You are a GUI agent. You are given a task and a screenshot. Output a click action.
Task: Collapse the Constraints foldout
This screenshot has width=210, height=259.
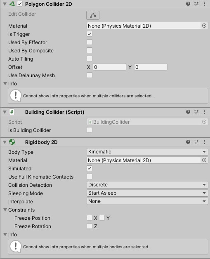5,210
